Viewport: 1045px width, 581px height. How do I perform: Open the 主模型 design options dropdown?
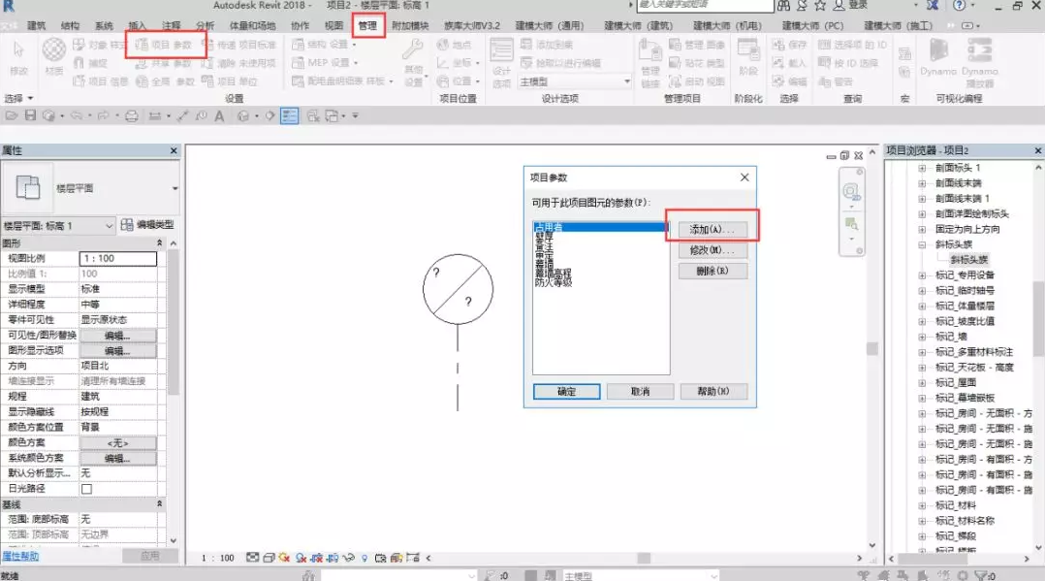pyautogui.click(x=574, y=82)
